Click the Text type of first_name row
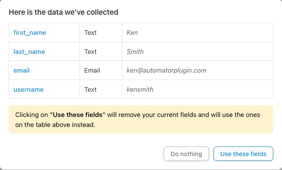The image size is (282, 170). pos(91,33)
